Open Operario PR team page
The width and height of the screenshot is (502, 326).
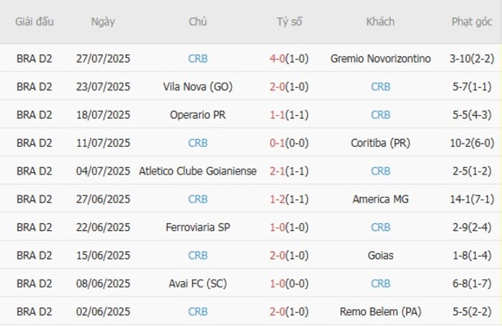(x=198, y=114)
